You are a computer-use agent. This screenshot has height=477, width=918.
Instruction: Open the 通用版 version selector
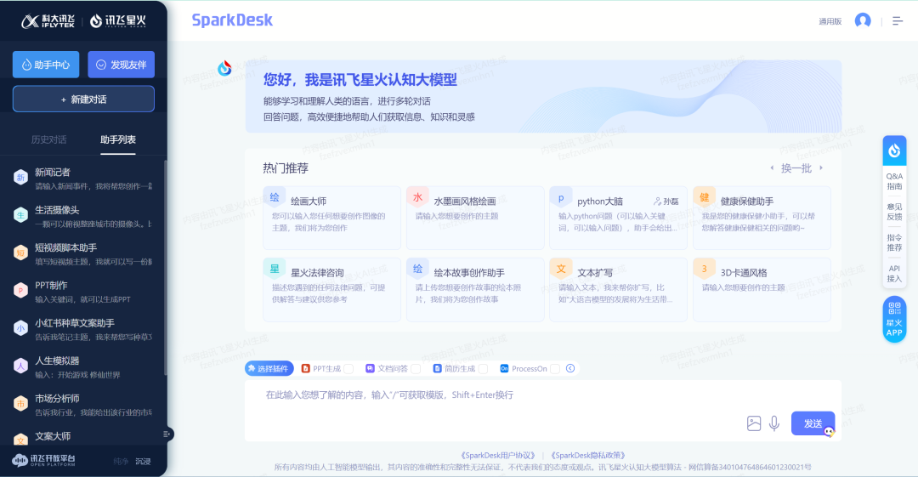(x=830, y=22)
